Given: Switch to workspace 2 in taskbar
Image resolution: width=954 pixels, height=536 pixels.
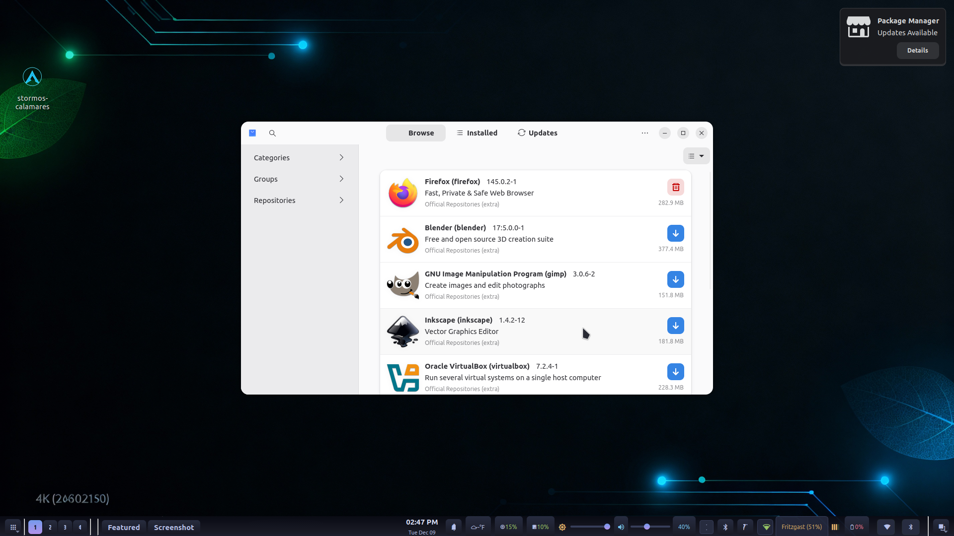Looking at the screenshot, I should 50,527.
